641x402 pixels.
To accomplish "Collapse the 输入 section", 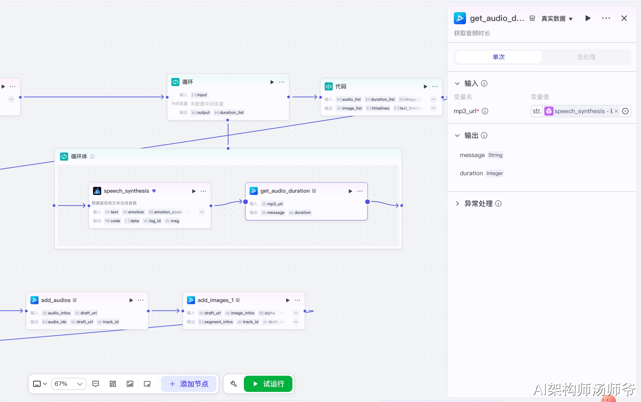I will [x=457, y=84].
